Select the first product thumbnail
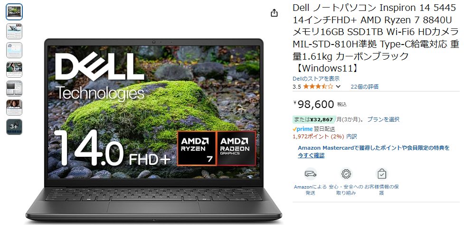Viewport: 465px width, 225px height. (14, 12)
